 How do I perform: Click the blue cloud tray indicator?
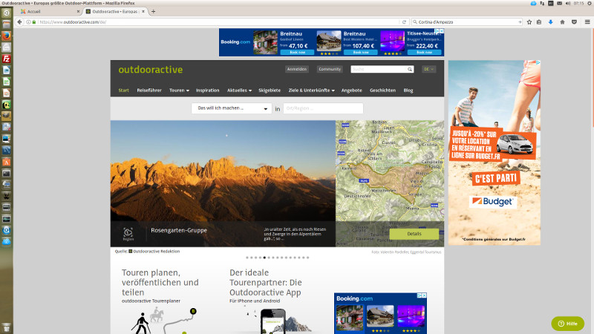click(x=533, y=3)
